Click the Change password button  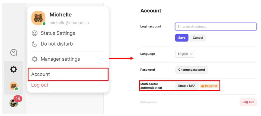[192, 70]
